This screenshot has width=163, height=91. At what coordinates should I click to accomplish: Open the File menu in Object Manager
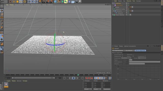tap(115, 1)
